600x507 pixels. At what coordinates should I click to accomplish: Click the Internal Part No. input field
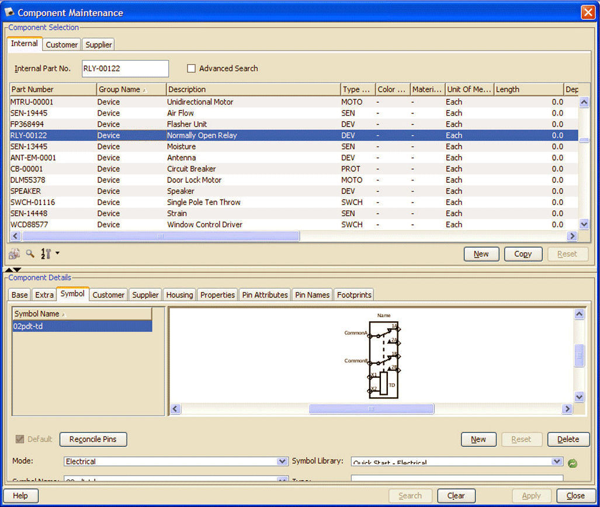tap(125, 68)
